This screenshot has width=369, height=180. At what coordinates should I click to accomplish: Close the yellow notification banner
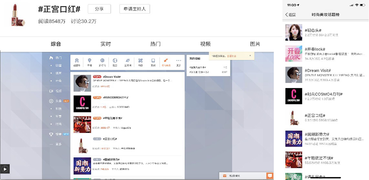(250, 56)
